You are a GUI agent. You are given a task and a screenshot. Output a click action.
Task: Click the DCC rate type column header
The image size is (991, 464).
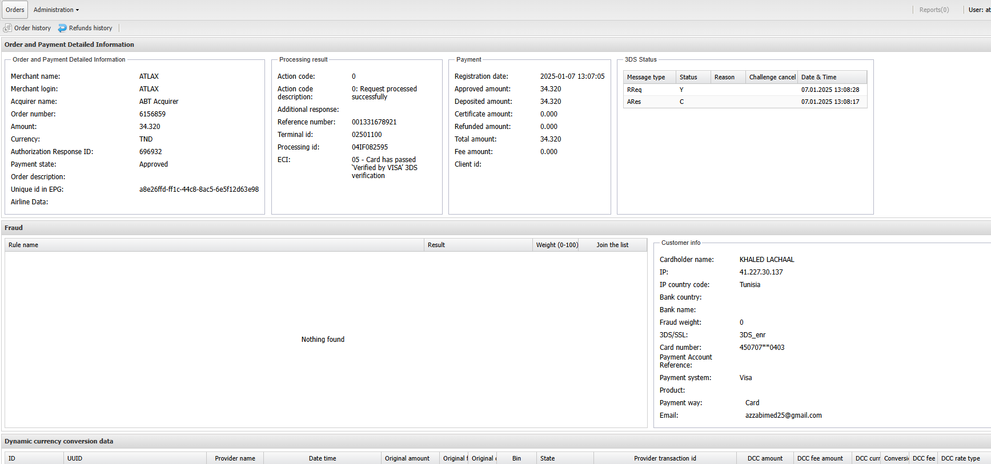coord(961,458)
